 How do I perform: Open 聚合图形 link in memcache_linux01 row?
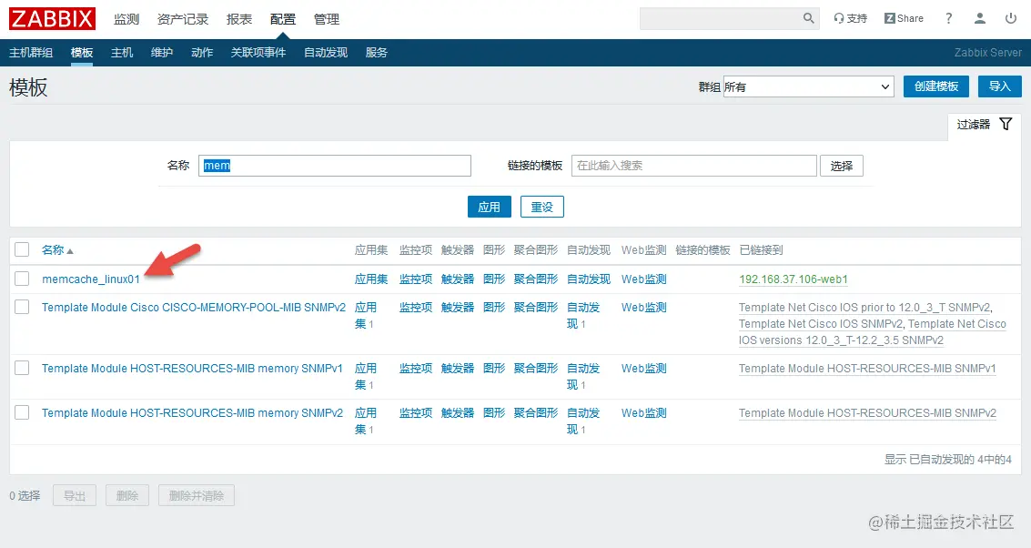tap(535, 279)
